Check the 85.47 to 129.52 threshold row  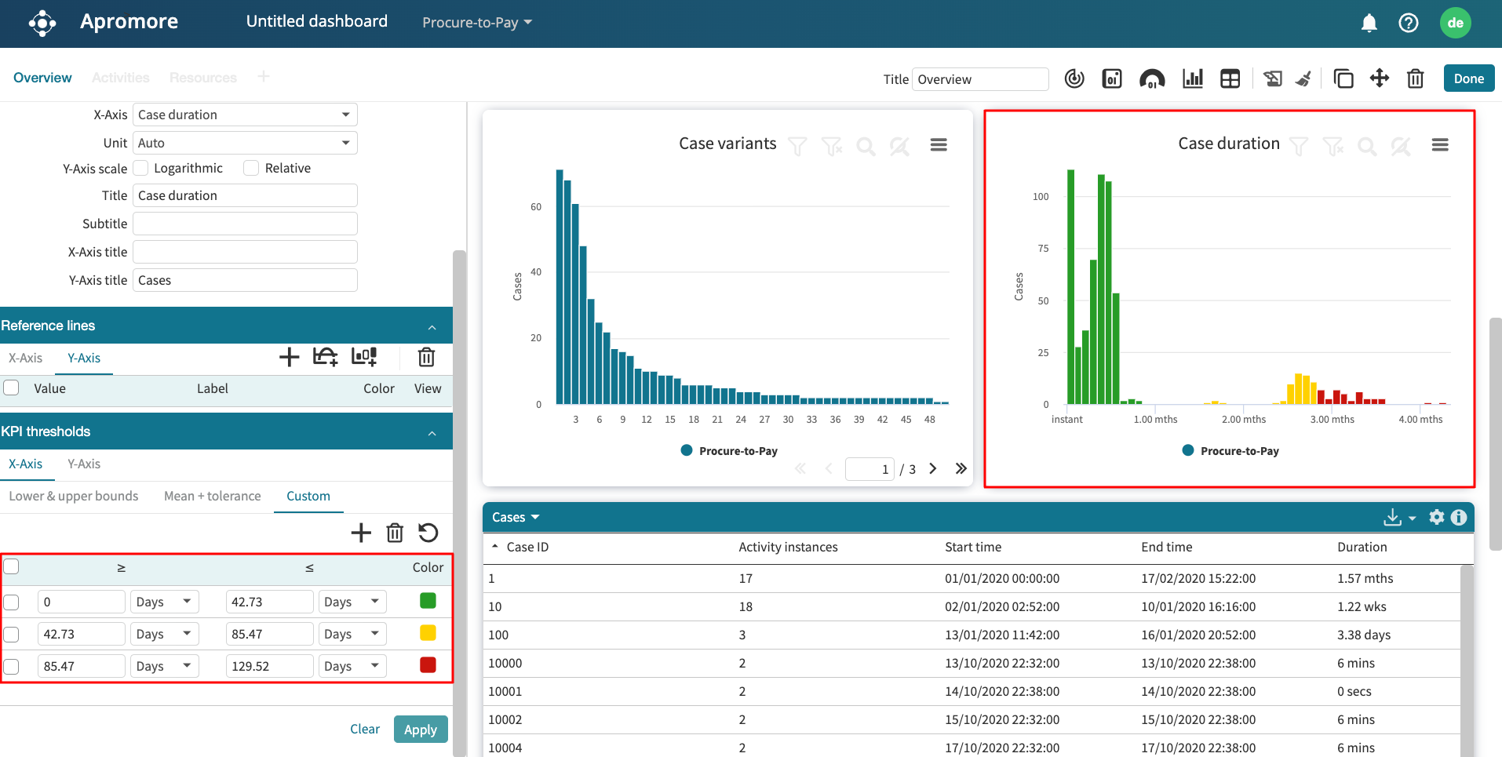pyautogui.click(x=12, y=667)
